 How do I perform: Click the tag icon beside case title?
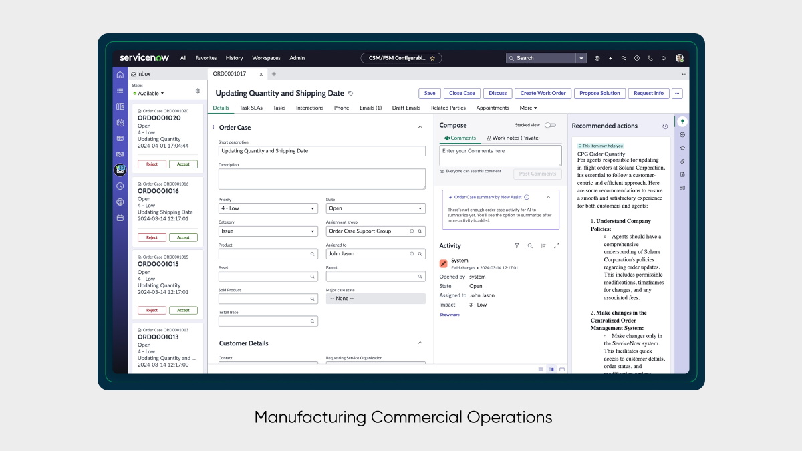pyautogui.click(x=351, y=94)
